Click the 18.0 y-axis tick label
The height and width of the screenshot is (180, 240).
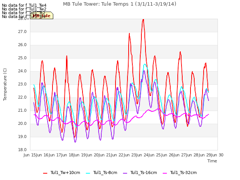22,150
